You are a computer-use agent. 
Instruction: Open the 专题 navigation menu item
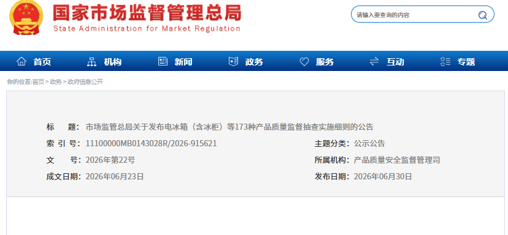coord(466,62)
